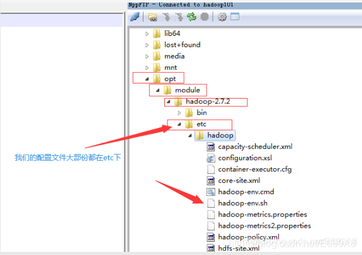Expand the lost+found folder
The height and width of the screenshot is (255, 362).
(x=147, y=45)
